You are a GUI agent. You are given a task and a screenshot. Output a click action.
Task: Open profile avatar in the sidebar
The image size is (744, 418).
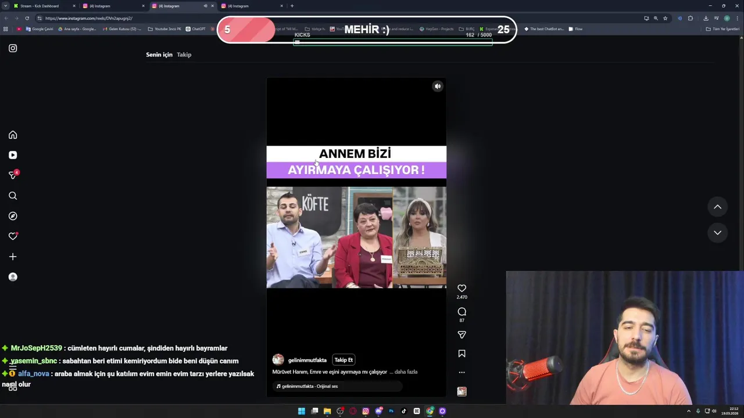(x=13, y=277)
